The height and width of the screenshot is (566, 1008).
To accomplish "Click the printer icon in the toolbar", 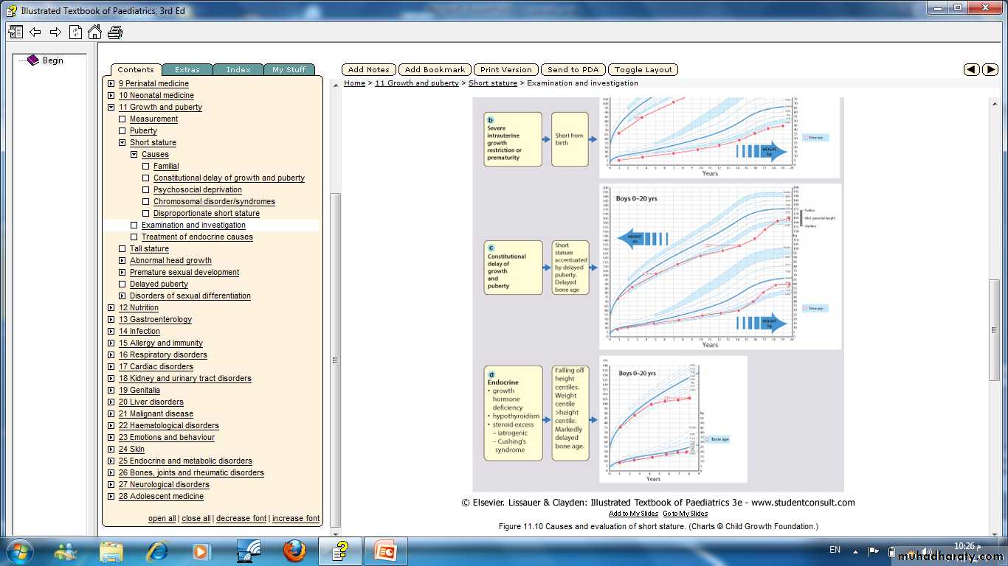I will 115,32.
